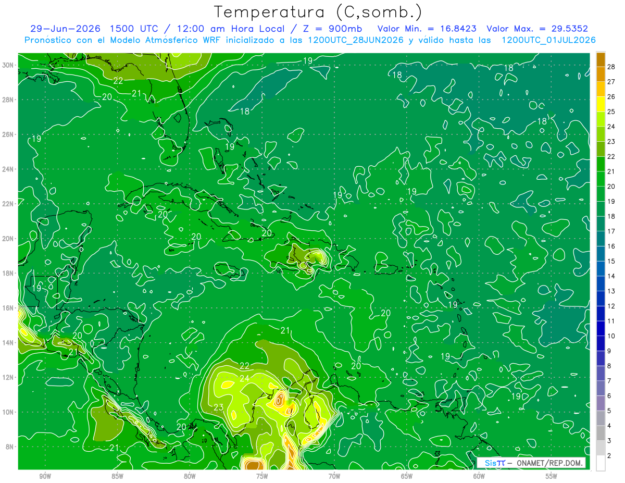
Task: Click the 'Valor Min. = 16.8423' value
Action: click(427, 29)
